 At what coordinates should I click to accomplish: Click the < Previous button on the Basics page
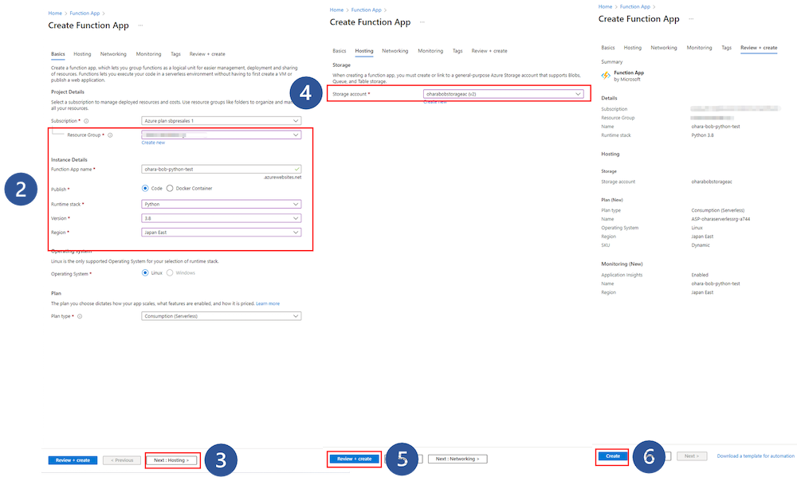[x=122, y=460]
